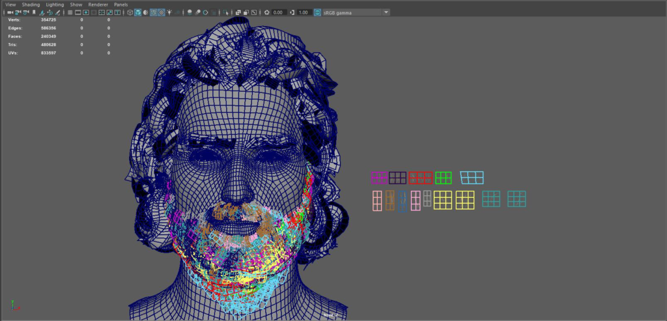
Task: Select smooth shade all cube icon
Action: pos(138,12)
